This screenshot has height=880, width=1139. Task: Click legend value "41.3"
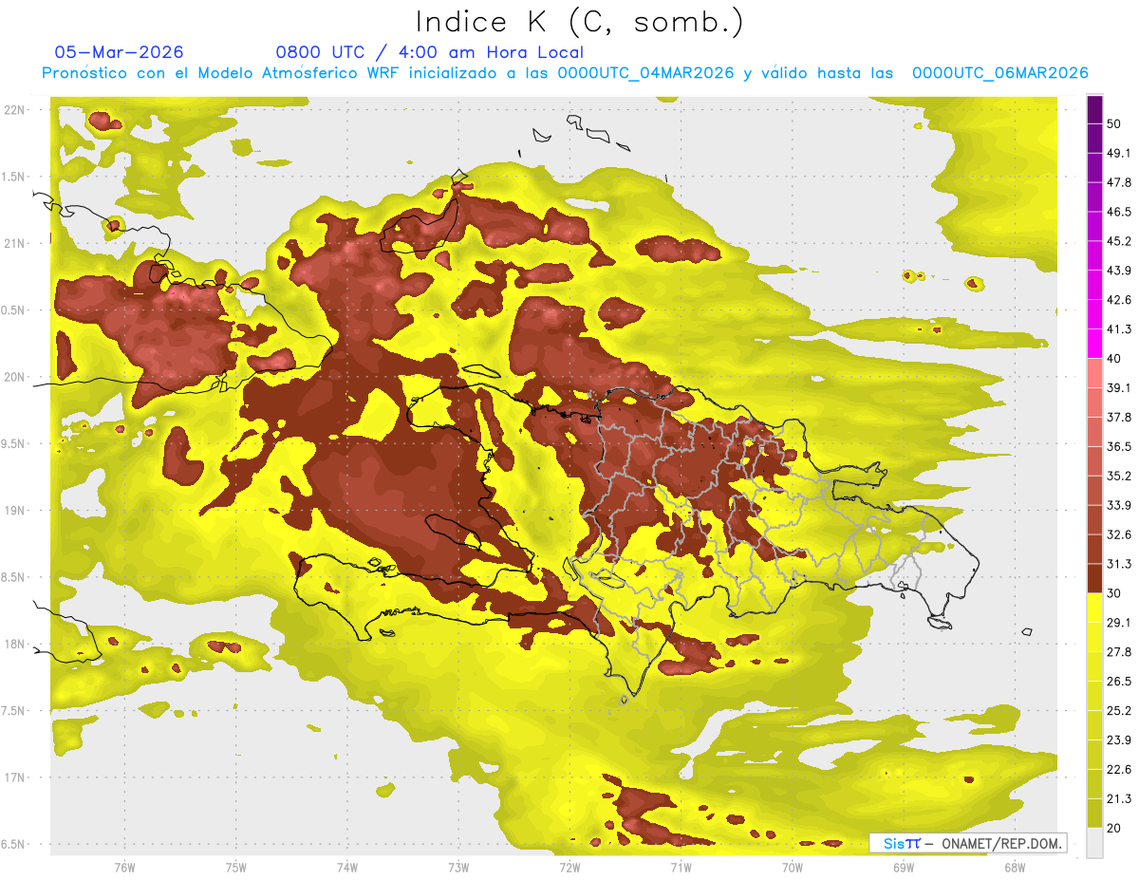pos(1118,329)
